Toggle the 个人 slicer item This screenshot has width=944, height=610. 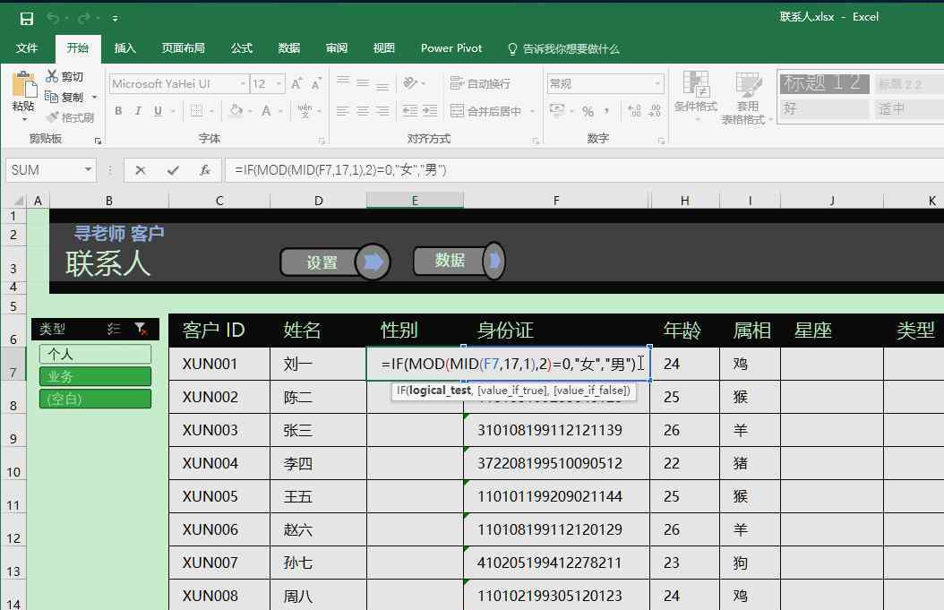[x=95, y=355]
